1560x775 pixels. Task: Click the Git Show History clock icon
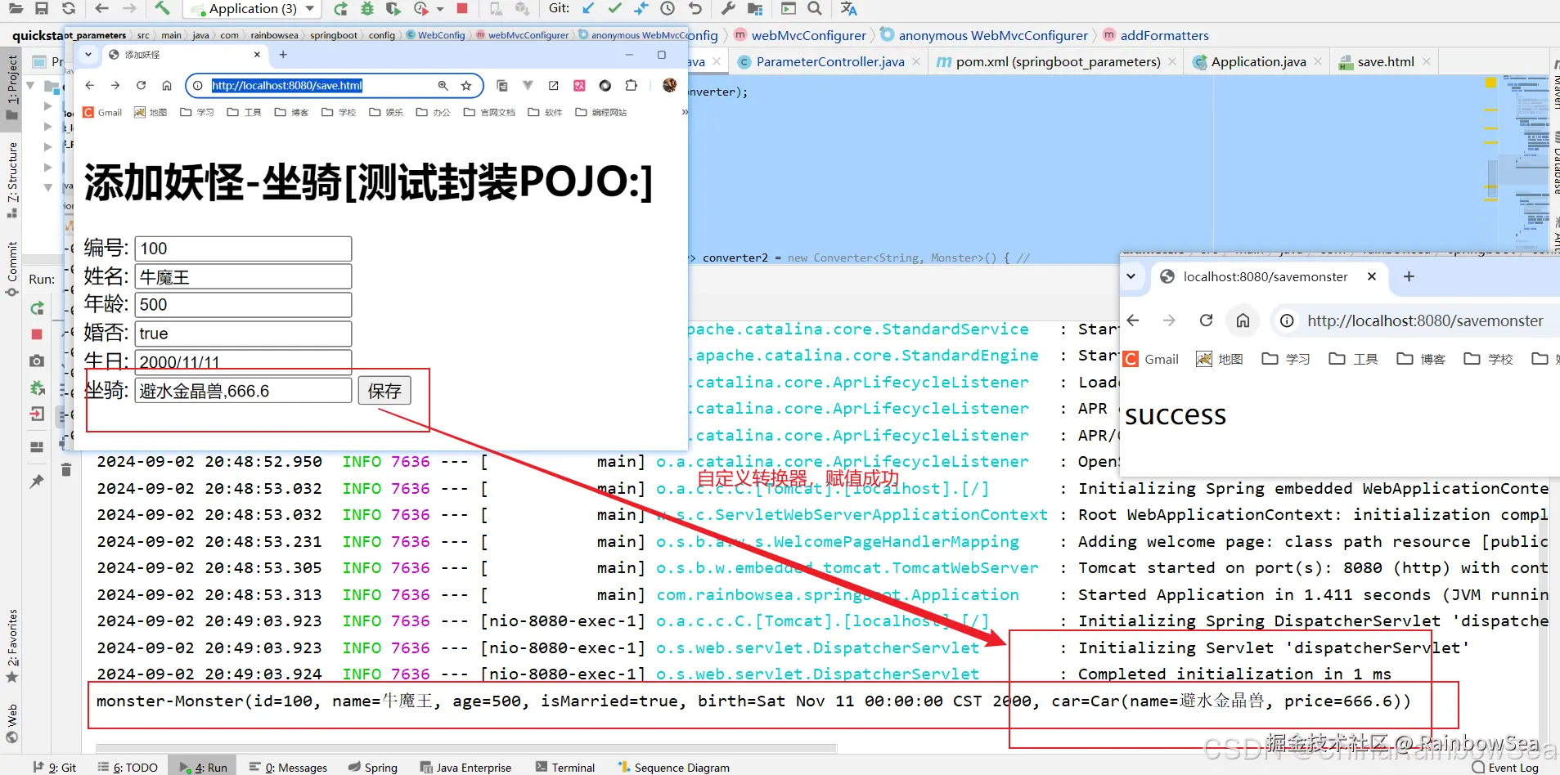tap(668, 8)
